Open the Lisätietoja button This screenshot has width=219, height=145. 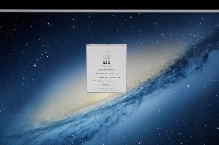click(x=106, y=84)
